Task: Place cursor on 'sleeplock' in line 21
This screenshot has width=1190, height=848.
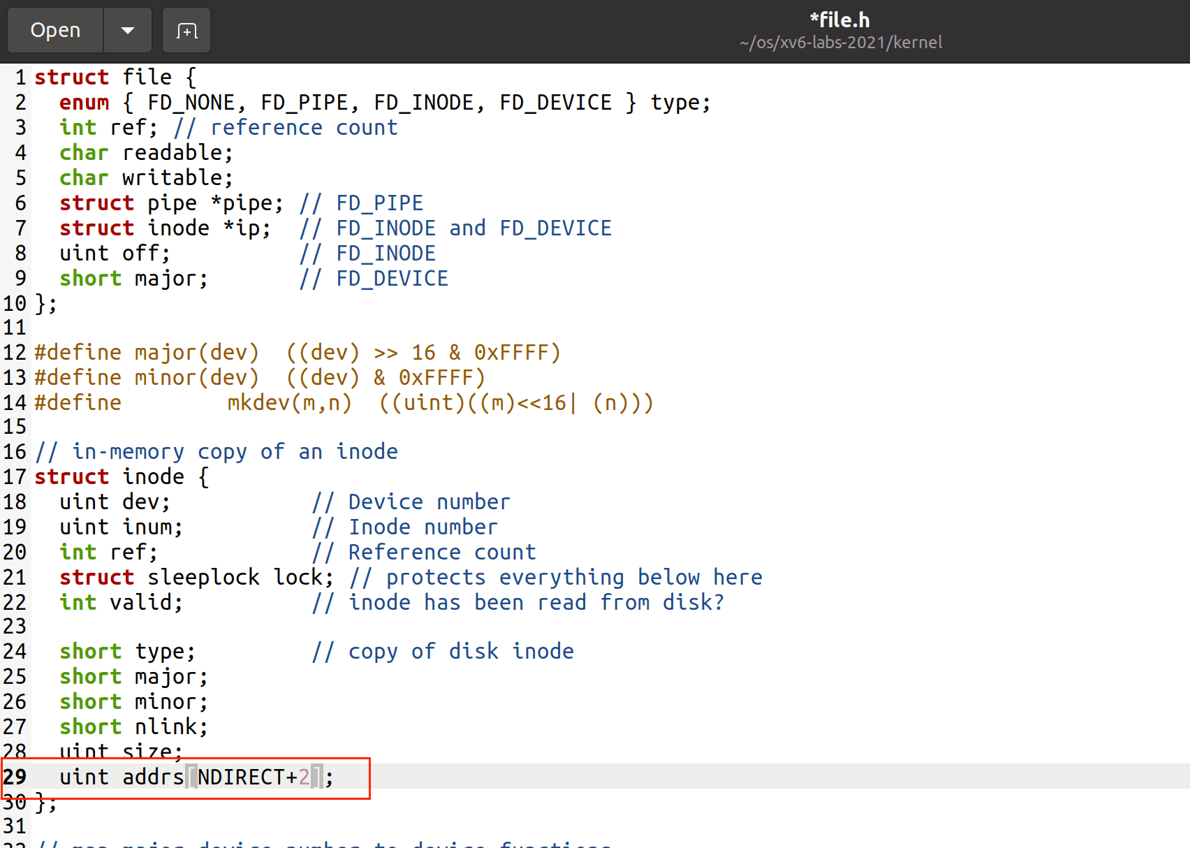Action: click(203, 578)
